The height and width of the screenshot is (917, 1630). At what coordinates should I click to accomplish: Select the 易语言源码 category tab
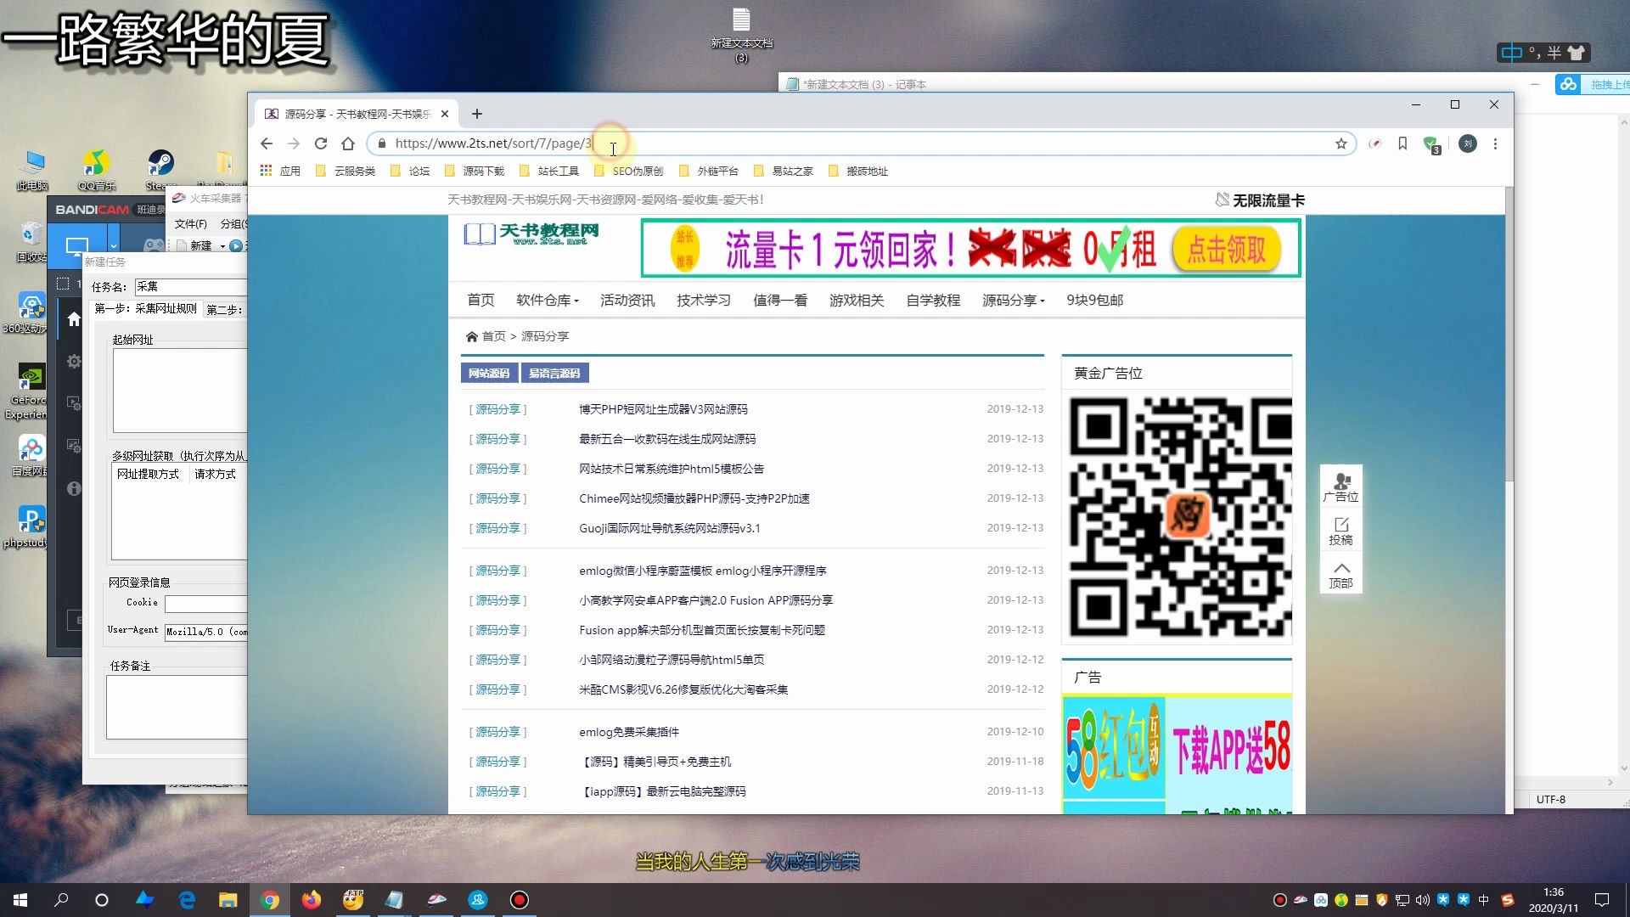point(554,373)
